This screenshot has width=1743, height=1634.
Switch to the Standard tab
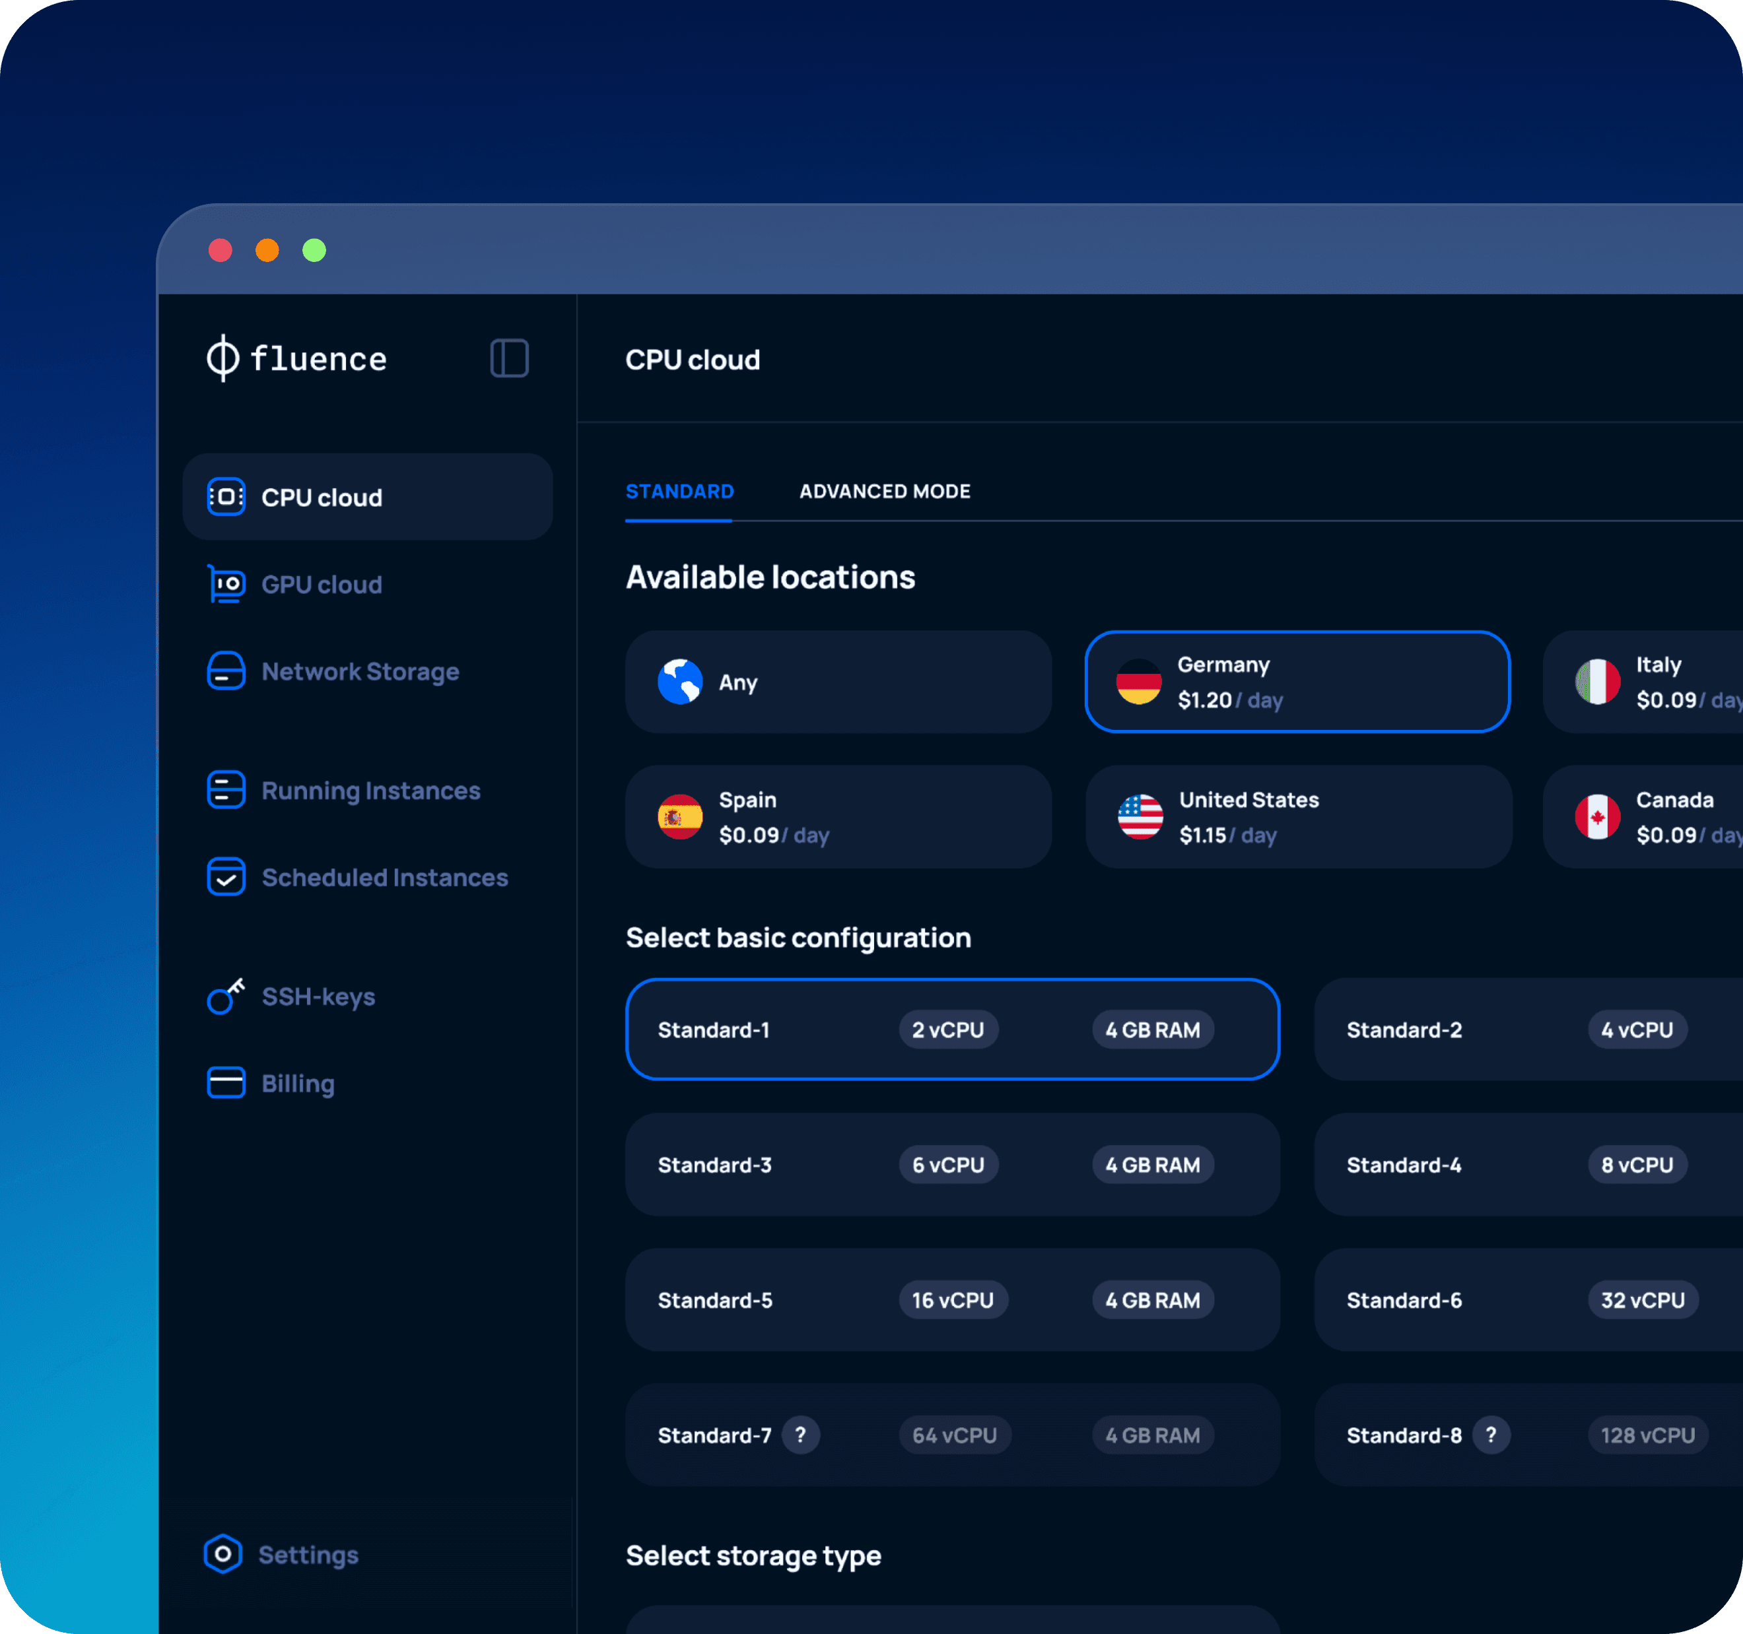679,492
